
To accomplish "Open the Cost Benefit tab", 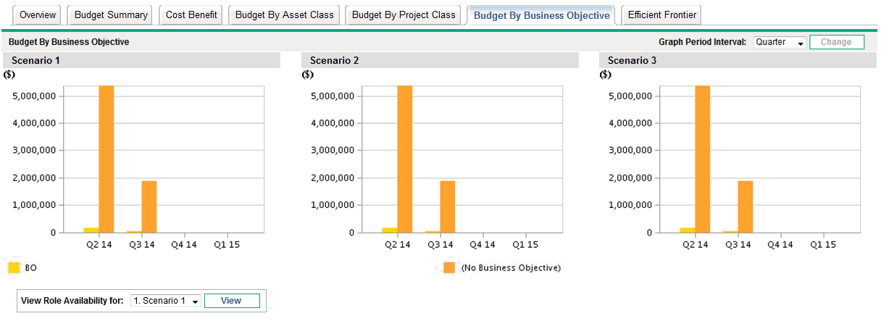I will point(191,15).
